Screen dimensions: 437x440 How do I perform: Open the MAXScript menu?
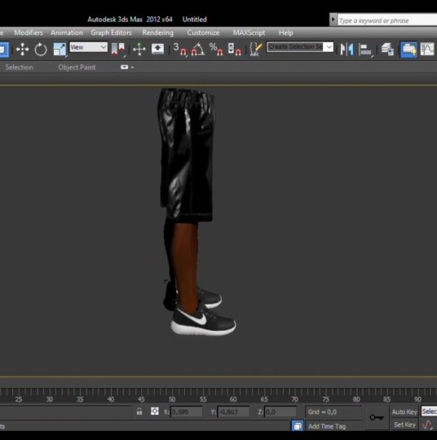249,33
